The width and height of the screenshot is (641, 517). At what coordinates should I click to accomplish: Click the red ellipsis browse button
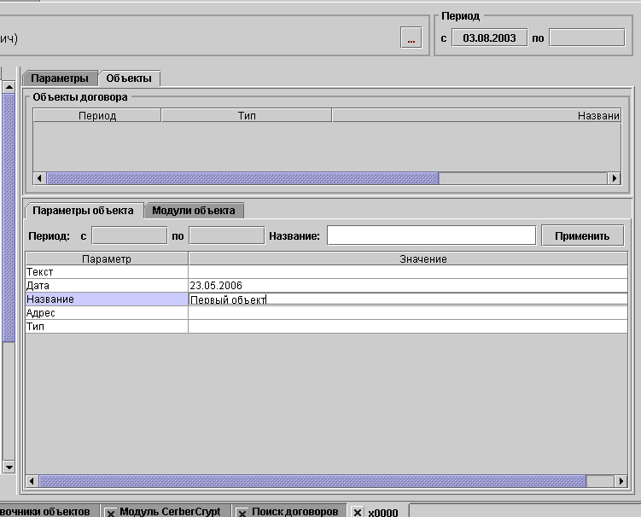point(411,38)
